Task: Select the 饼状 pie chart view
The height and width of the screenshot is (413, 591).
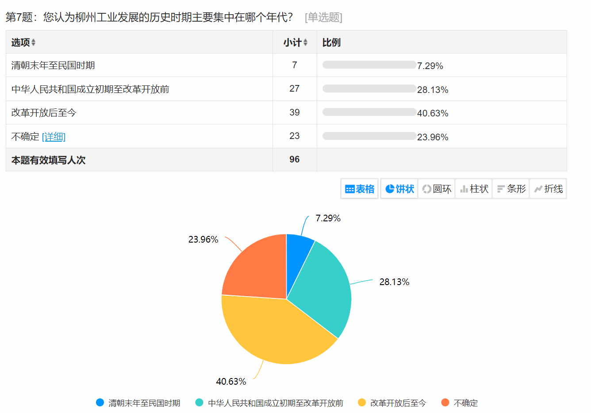Action: pyautogui.click(x=399, y=189)
